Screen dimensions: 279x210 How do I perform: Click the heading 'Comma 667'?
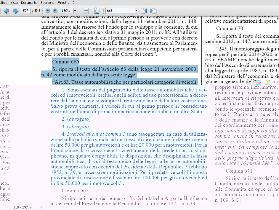tap(75, 191)
